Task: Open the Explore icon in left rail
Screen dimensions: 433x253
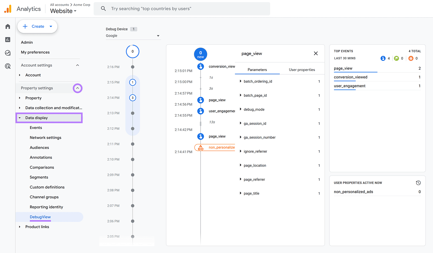Action: [8, 53]
